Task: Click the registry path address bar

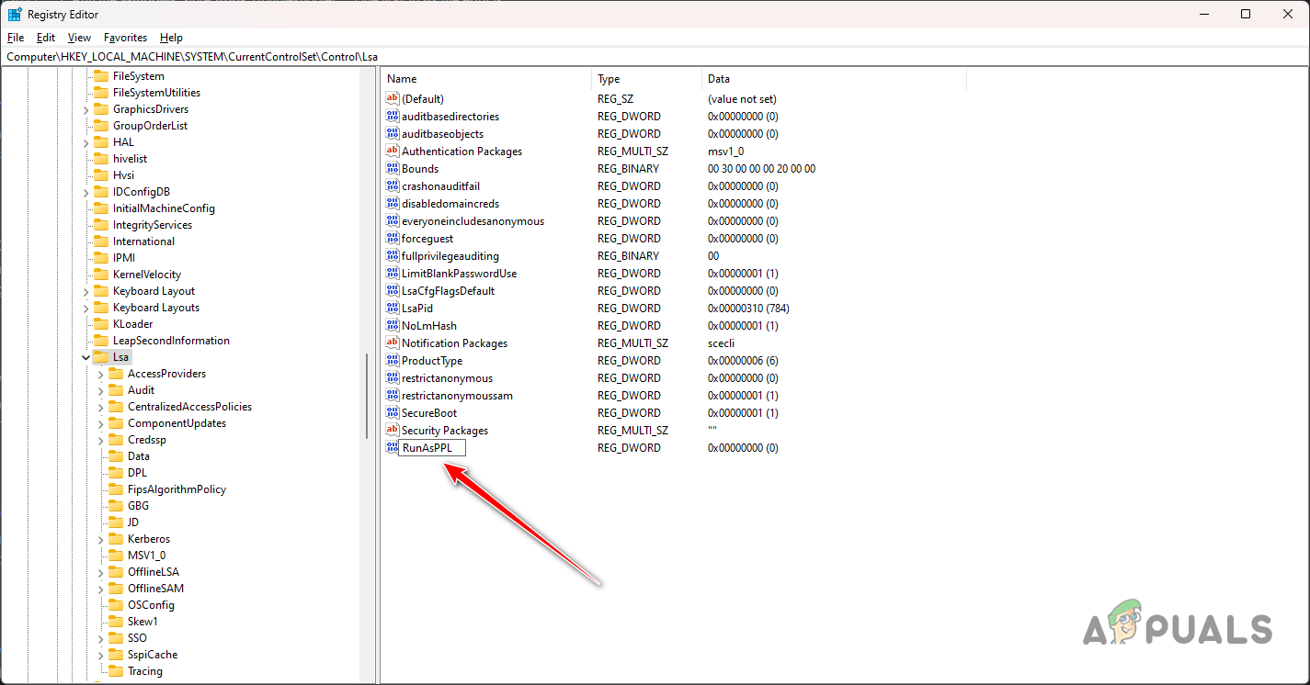Action: pyautogui.click(x=655, y=57)
